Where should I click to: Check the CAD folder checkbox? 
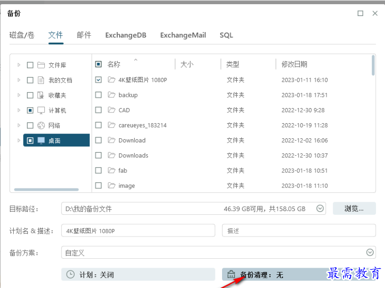click(98, 110)
